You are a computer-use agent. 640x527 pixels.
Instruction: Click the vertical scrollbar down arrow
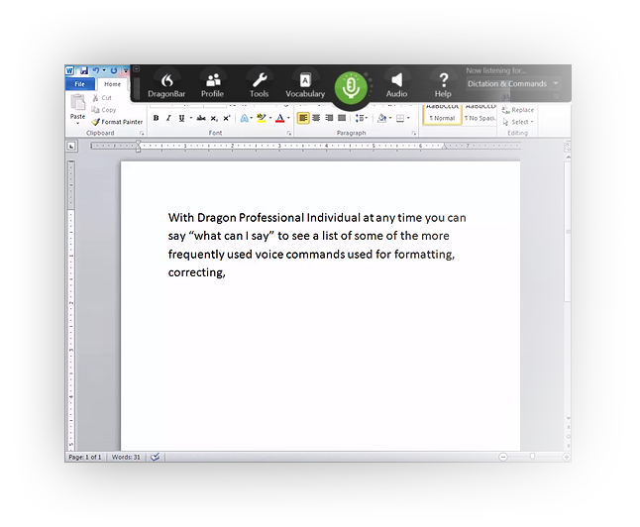pyautogui.click(x=568, y=418)
